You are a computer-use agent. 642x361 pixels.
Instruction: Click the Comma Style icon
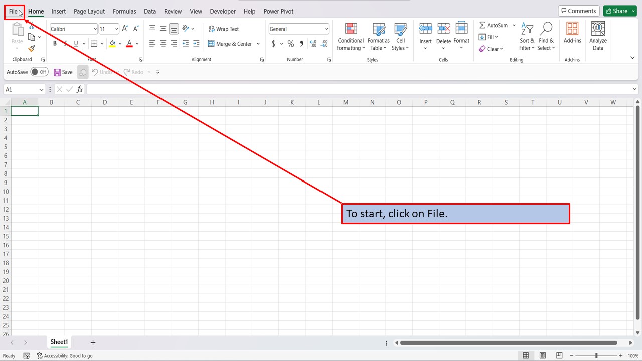click(301, 44)
